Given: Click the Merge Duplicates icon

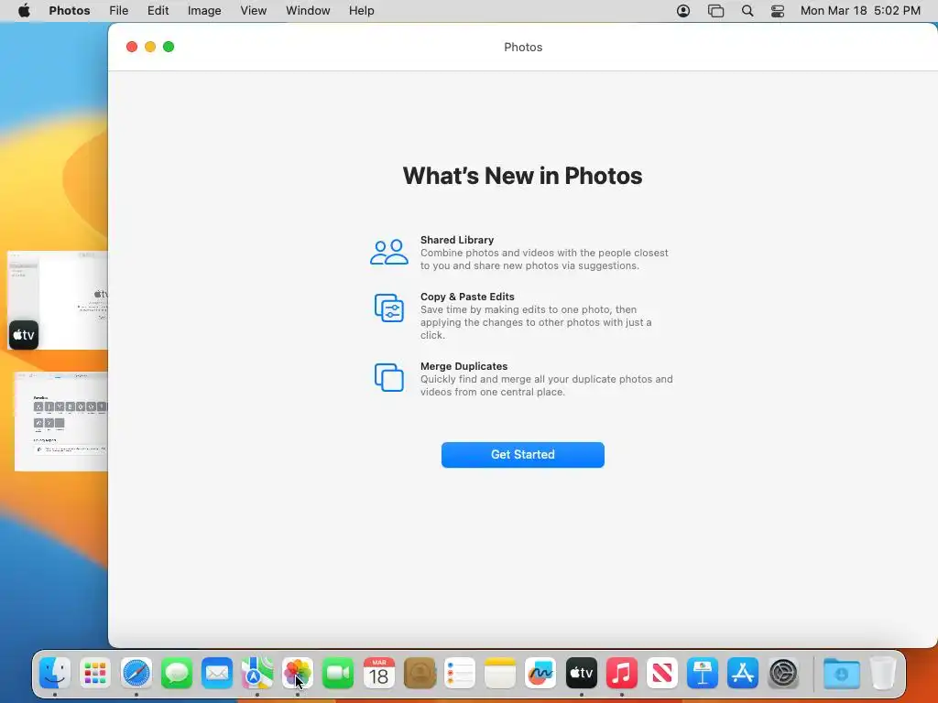Looking at the screenshot, I should 388,377.
